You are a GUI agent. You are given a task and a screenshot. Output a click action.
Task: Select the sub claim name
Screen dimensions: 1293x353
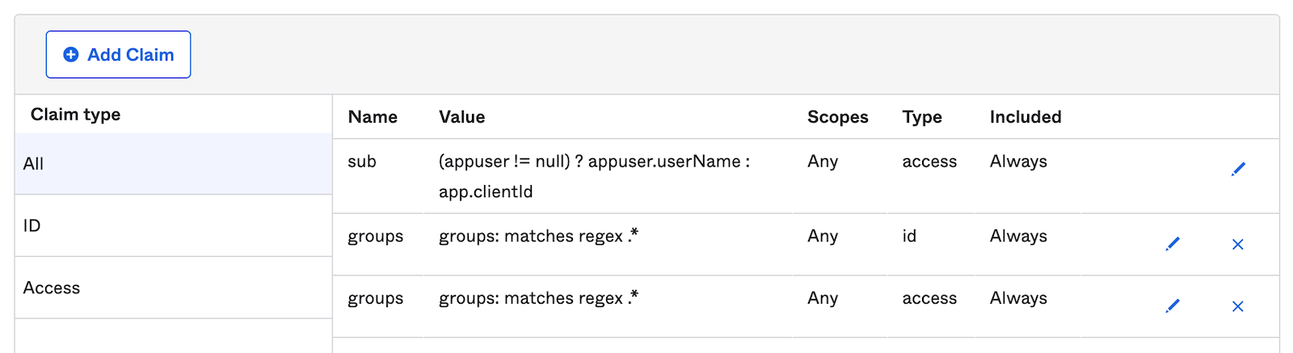point(362,162)
